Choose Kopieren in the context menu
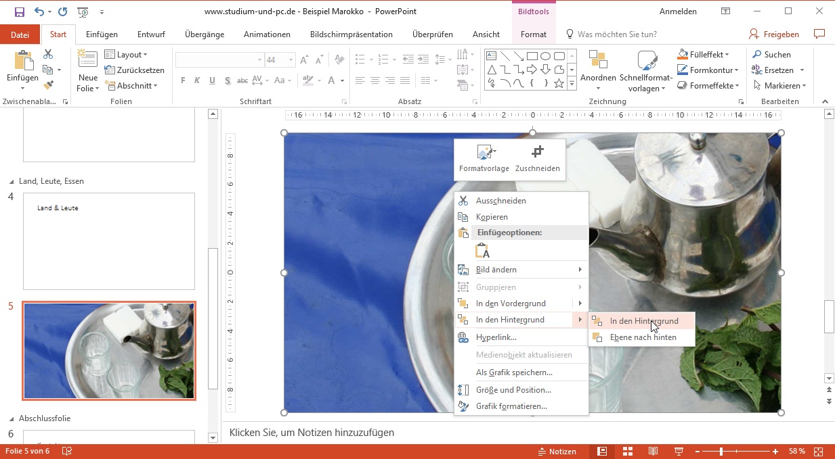Image resolution: width=835 pixels, height=459 pixels. pos(521,217)
